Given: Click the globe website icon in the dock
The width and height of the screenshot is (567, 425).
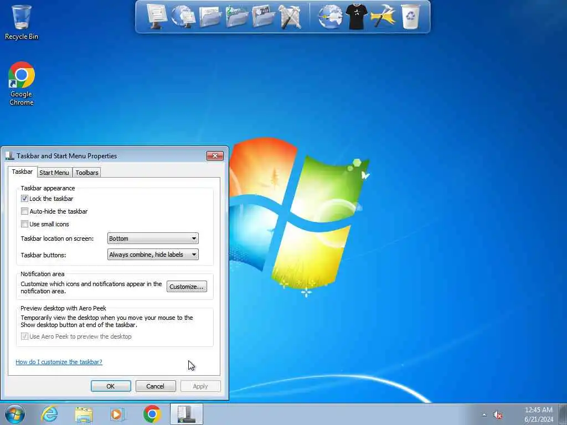Looking at the screenshot, I should tap(330, 16).
